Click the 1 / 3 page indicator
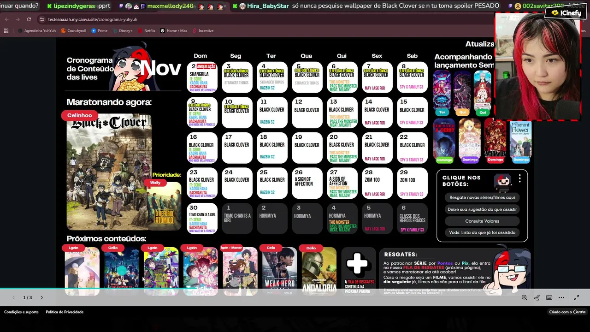 pos(28,297)
